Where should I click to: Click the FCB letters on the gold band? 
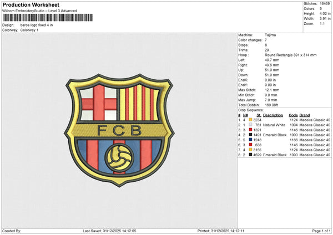pos(119,131)
